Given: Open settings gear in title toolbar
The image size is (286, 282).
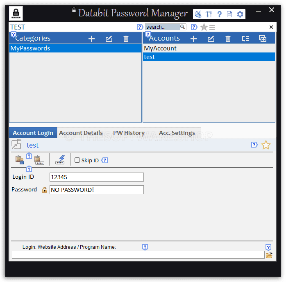Looking at the screenshot, I should click(240, 14).
